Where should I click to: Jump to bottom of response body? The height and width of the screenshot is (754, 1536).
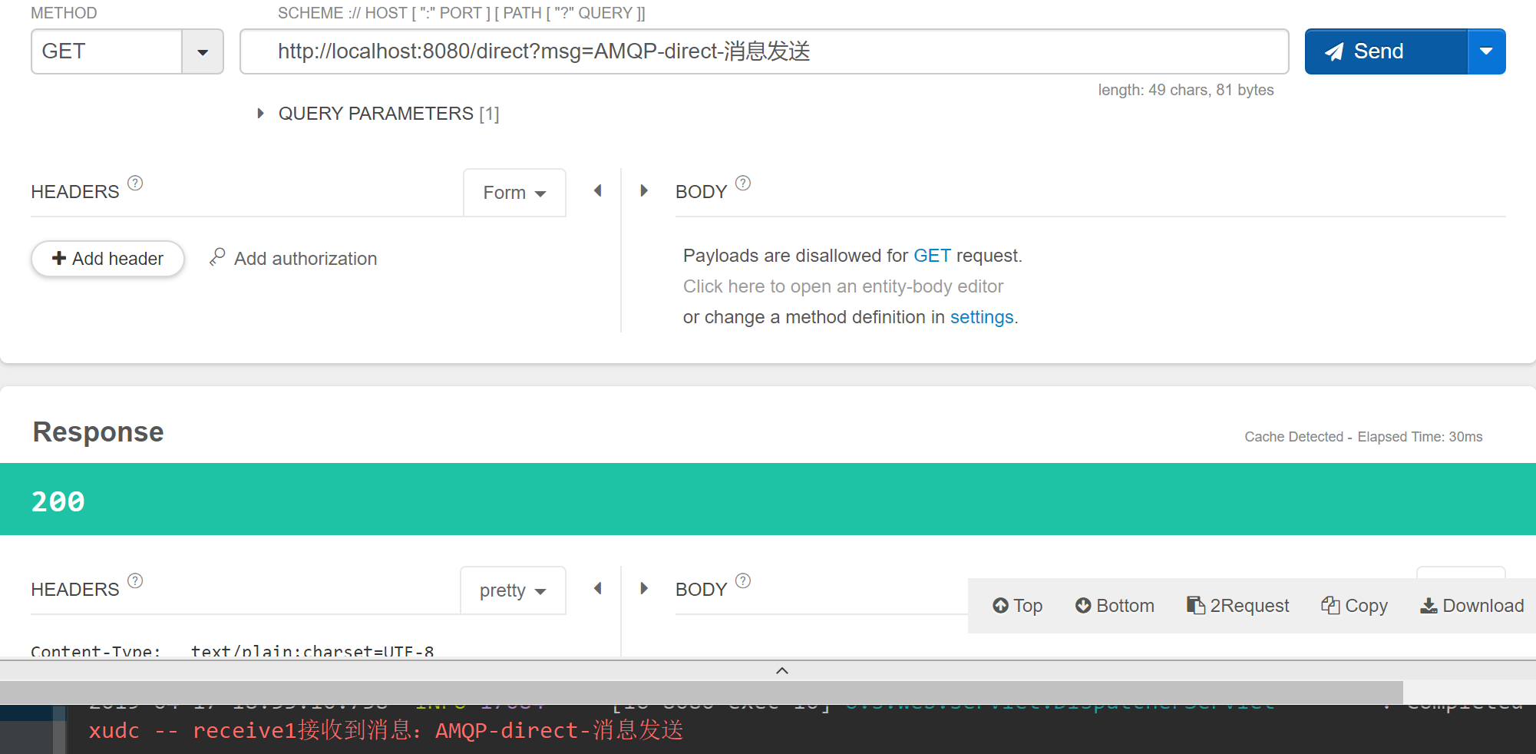1114,605
